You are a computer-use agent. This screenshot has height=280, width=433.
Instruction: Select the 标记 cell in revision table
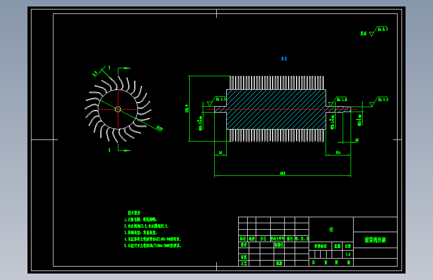243,239
